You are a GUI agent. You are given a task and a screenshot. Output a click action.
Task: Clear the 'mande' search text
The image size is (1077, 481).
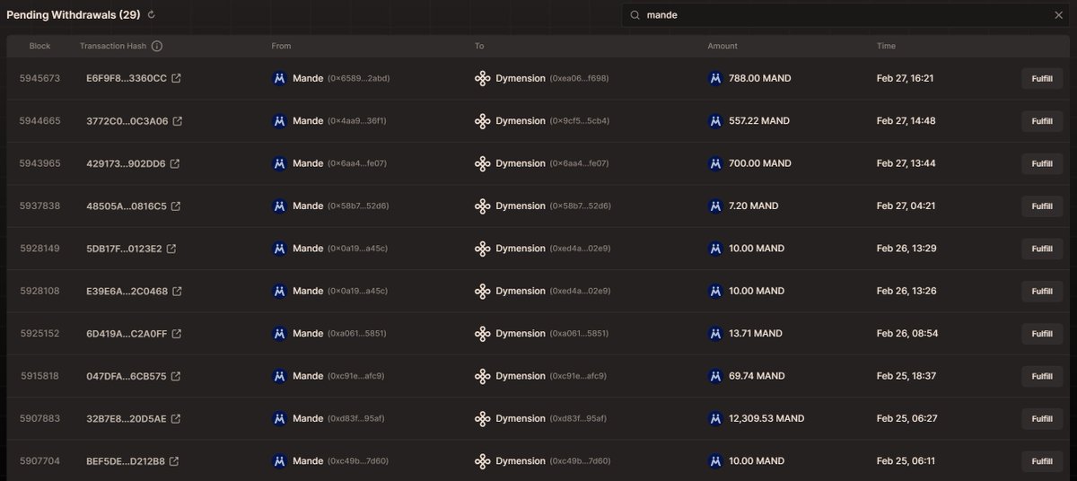(x=1058, y=14)
